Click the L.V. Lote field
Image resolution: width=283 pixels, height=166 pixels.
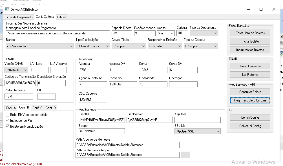pos(39,70)
